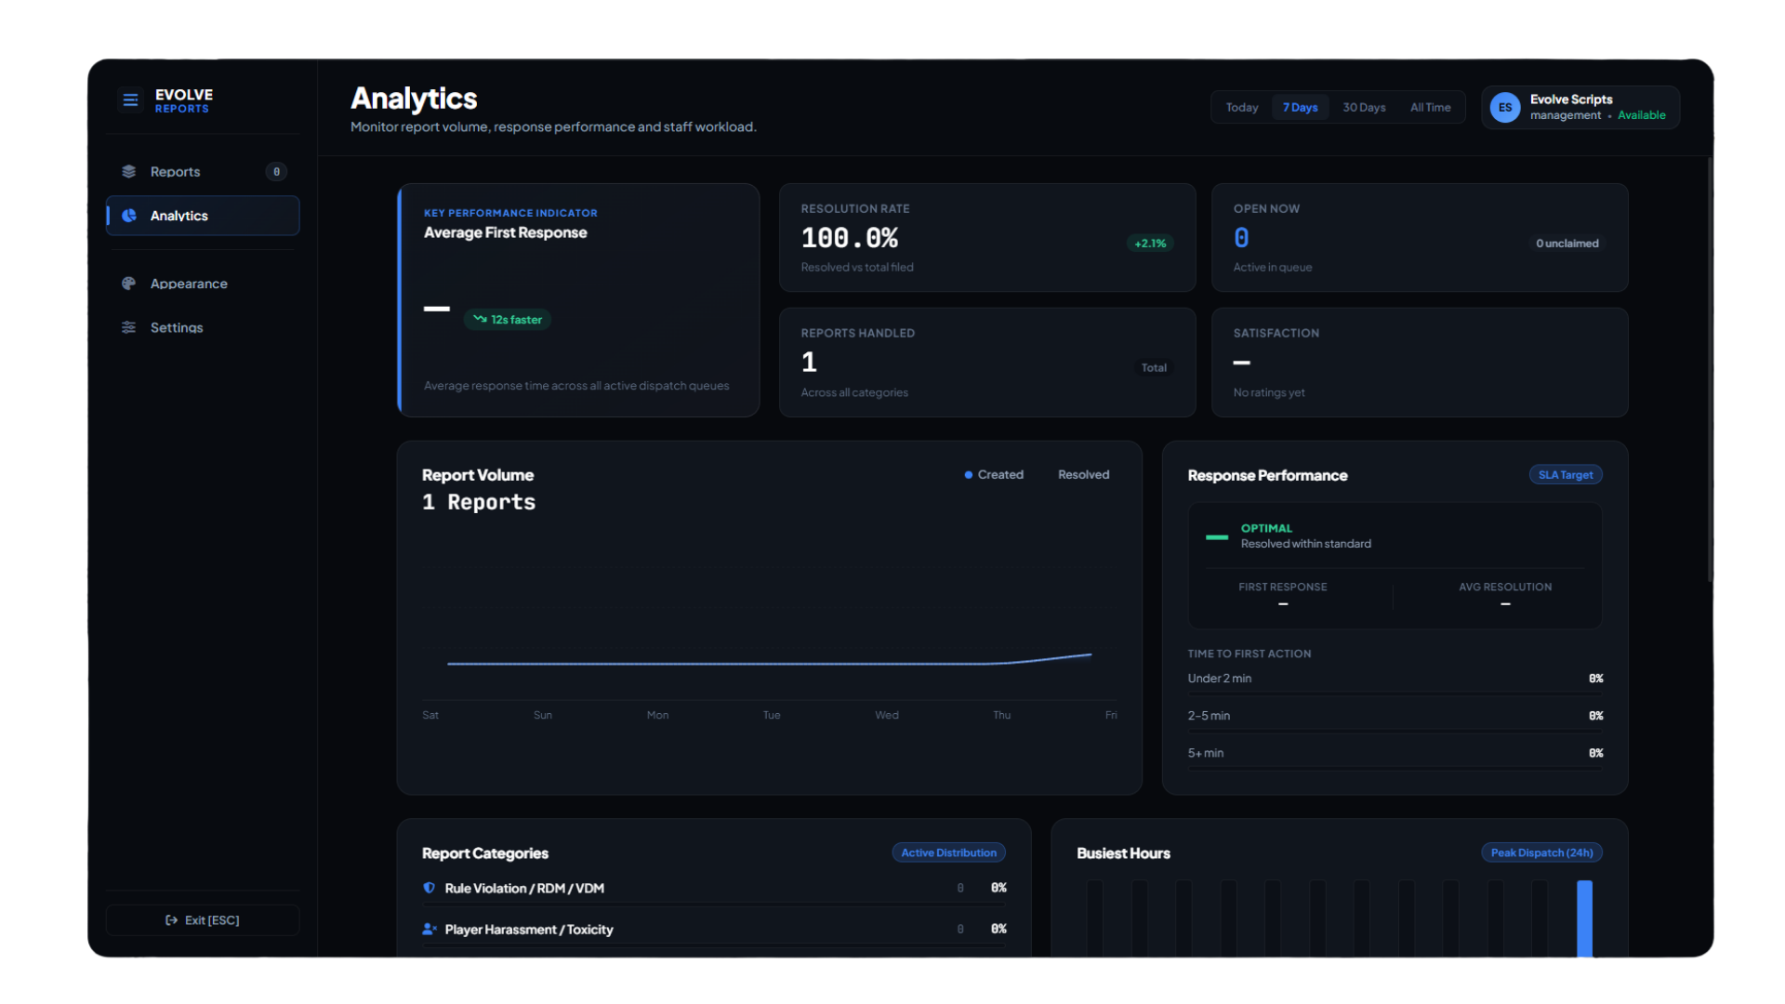Click the Player Harassment user icon
The height and width of the screenshot is (1004, 1785).
[x=430, y=929]
